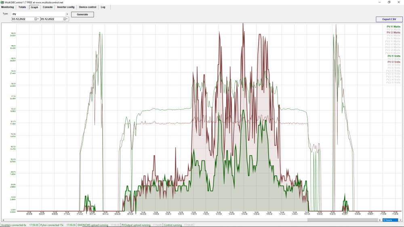Toggle the PV2 I5 Volts legend series
The width and height of the screenshot is (404, 227).
point(393,83)
